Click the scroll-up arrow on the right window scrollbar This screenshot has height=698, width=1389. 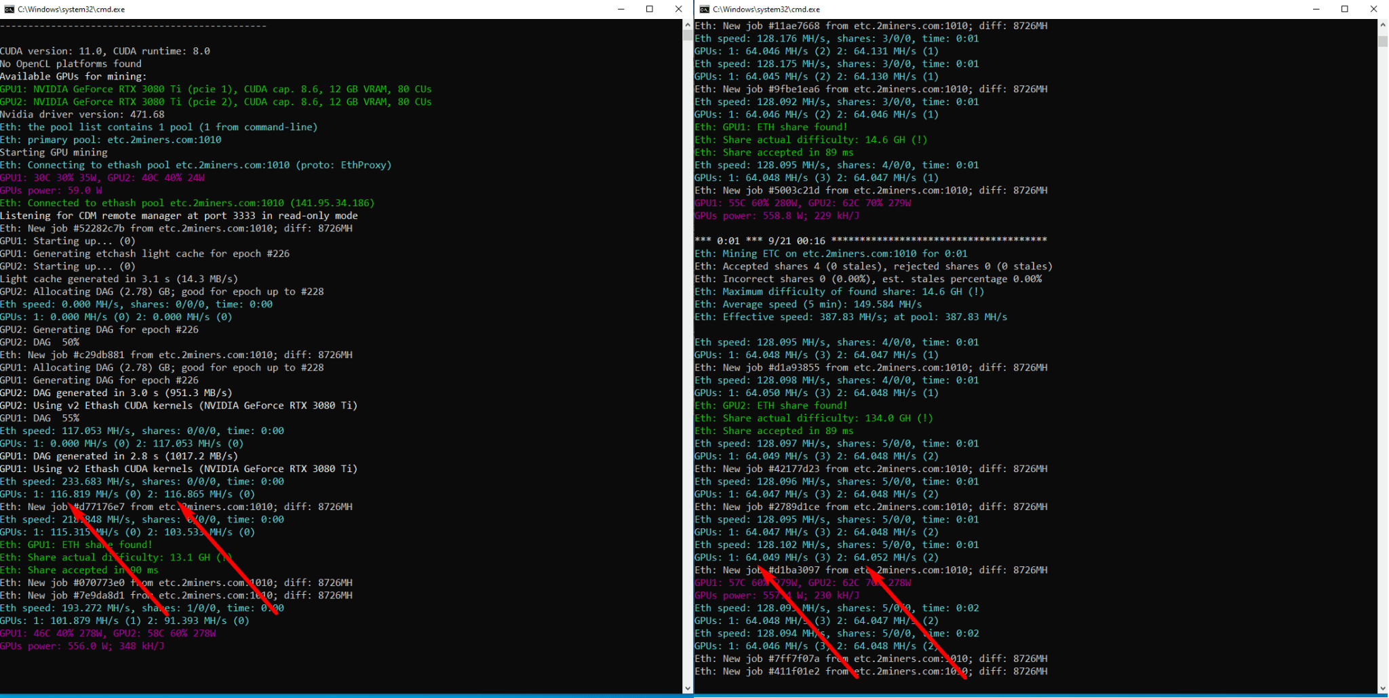click(x=1383, y=24)
